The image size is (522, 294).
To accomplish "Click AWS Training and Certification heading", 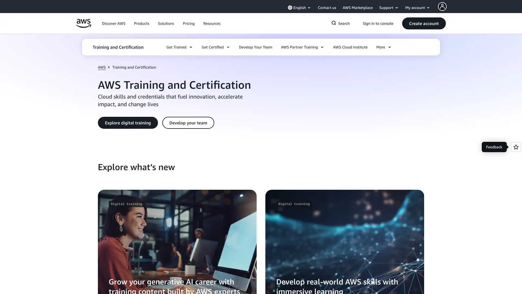I will tap(174, 85).
